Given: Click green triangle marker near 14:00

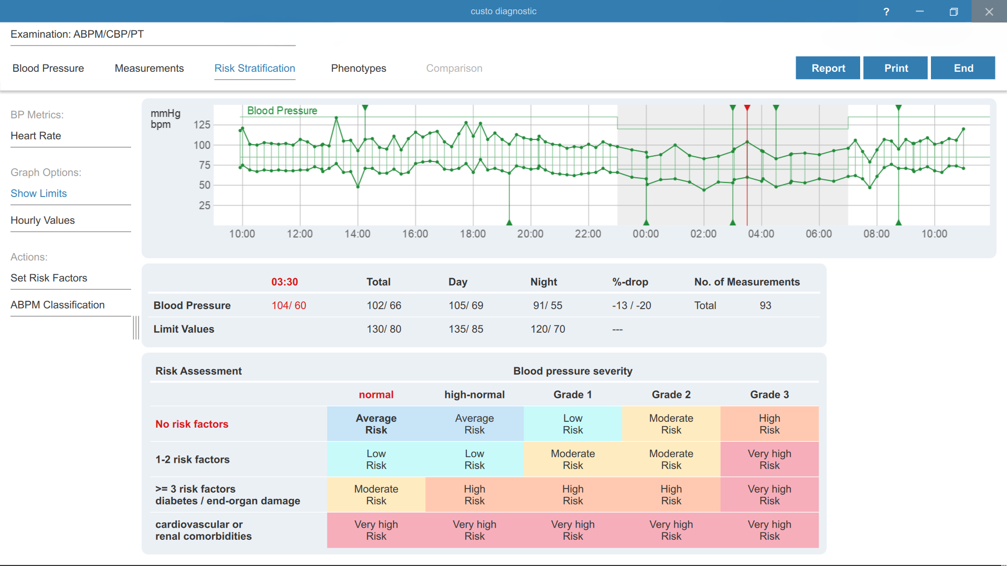Looking at the screenshot, I should pyautogui.click(x=365, y=108).
